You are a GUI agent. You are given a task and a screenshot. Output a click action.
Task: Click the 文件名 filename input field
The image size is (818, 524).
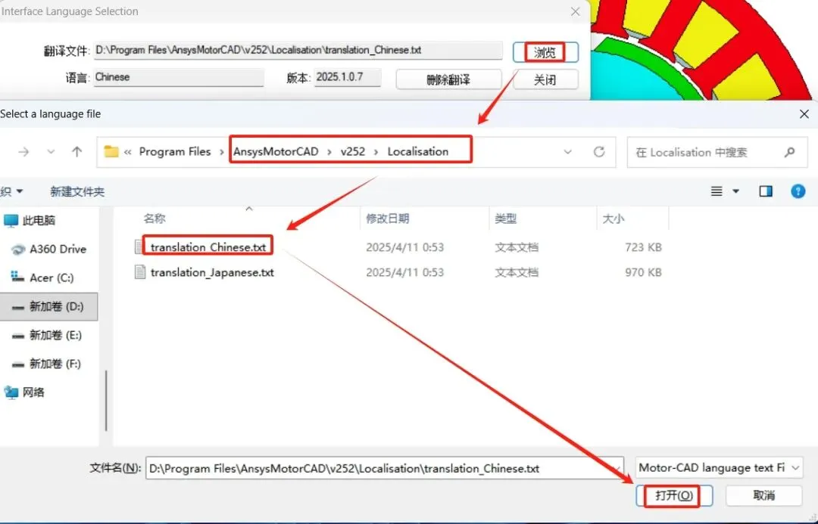click(385, 468)
